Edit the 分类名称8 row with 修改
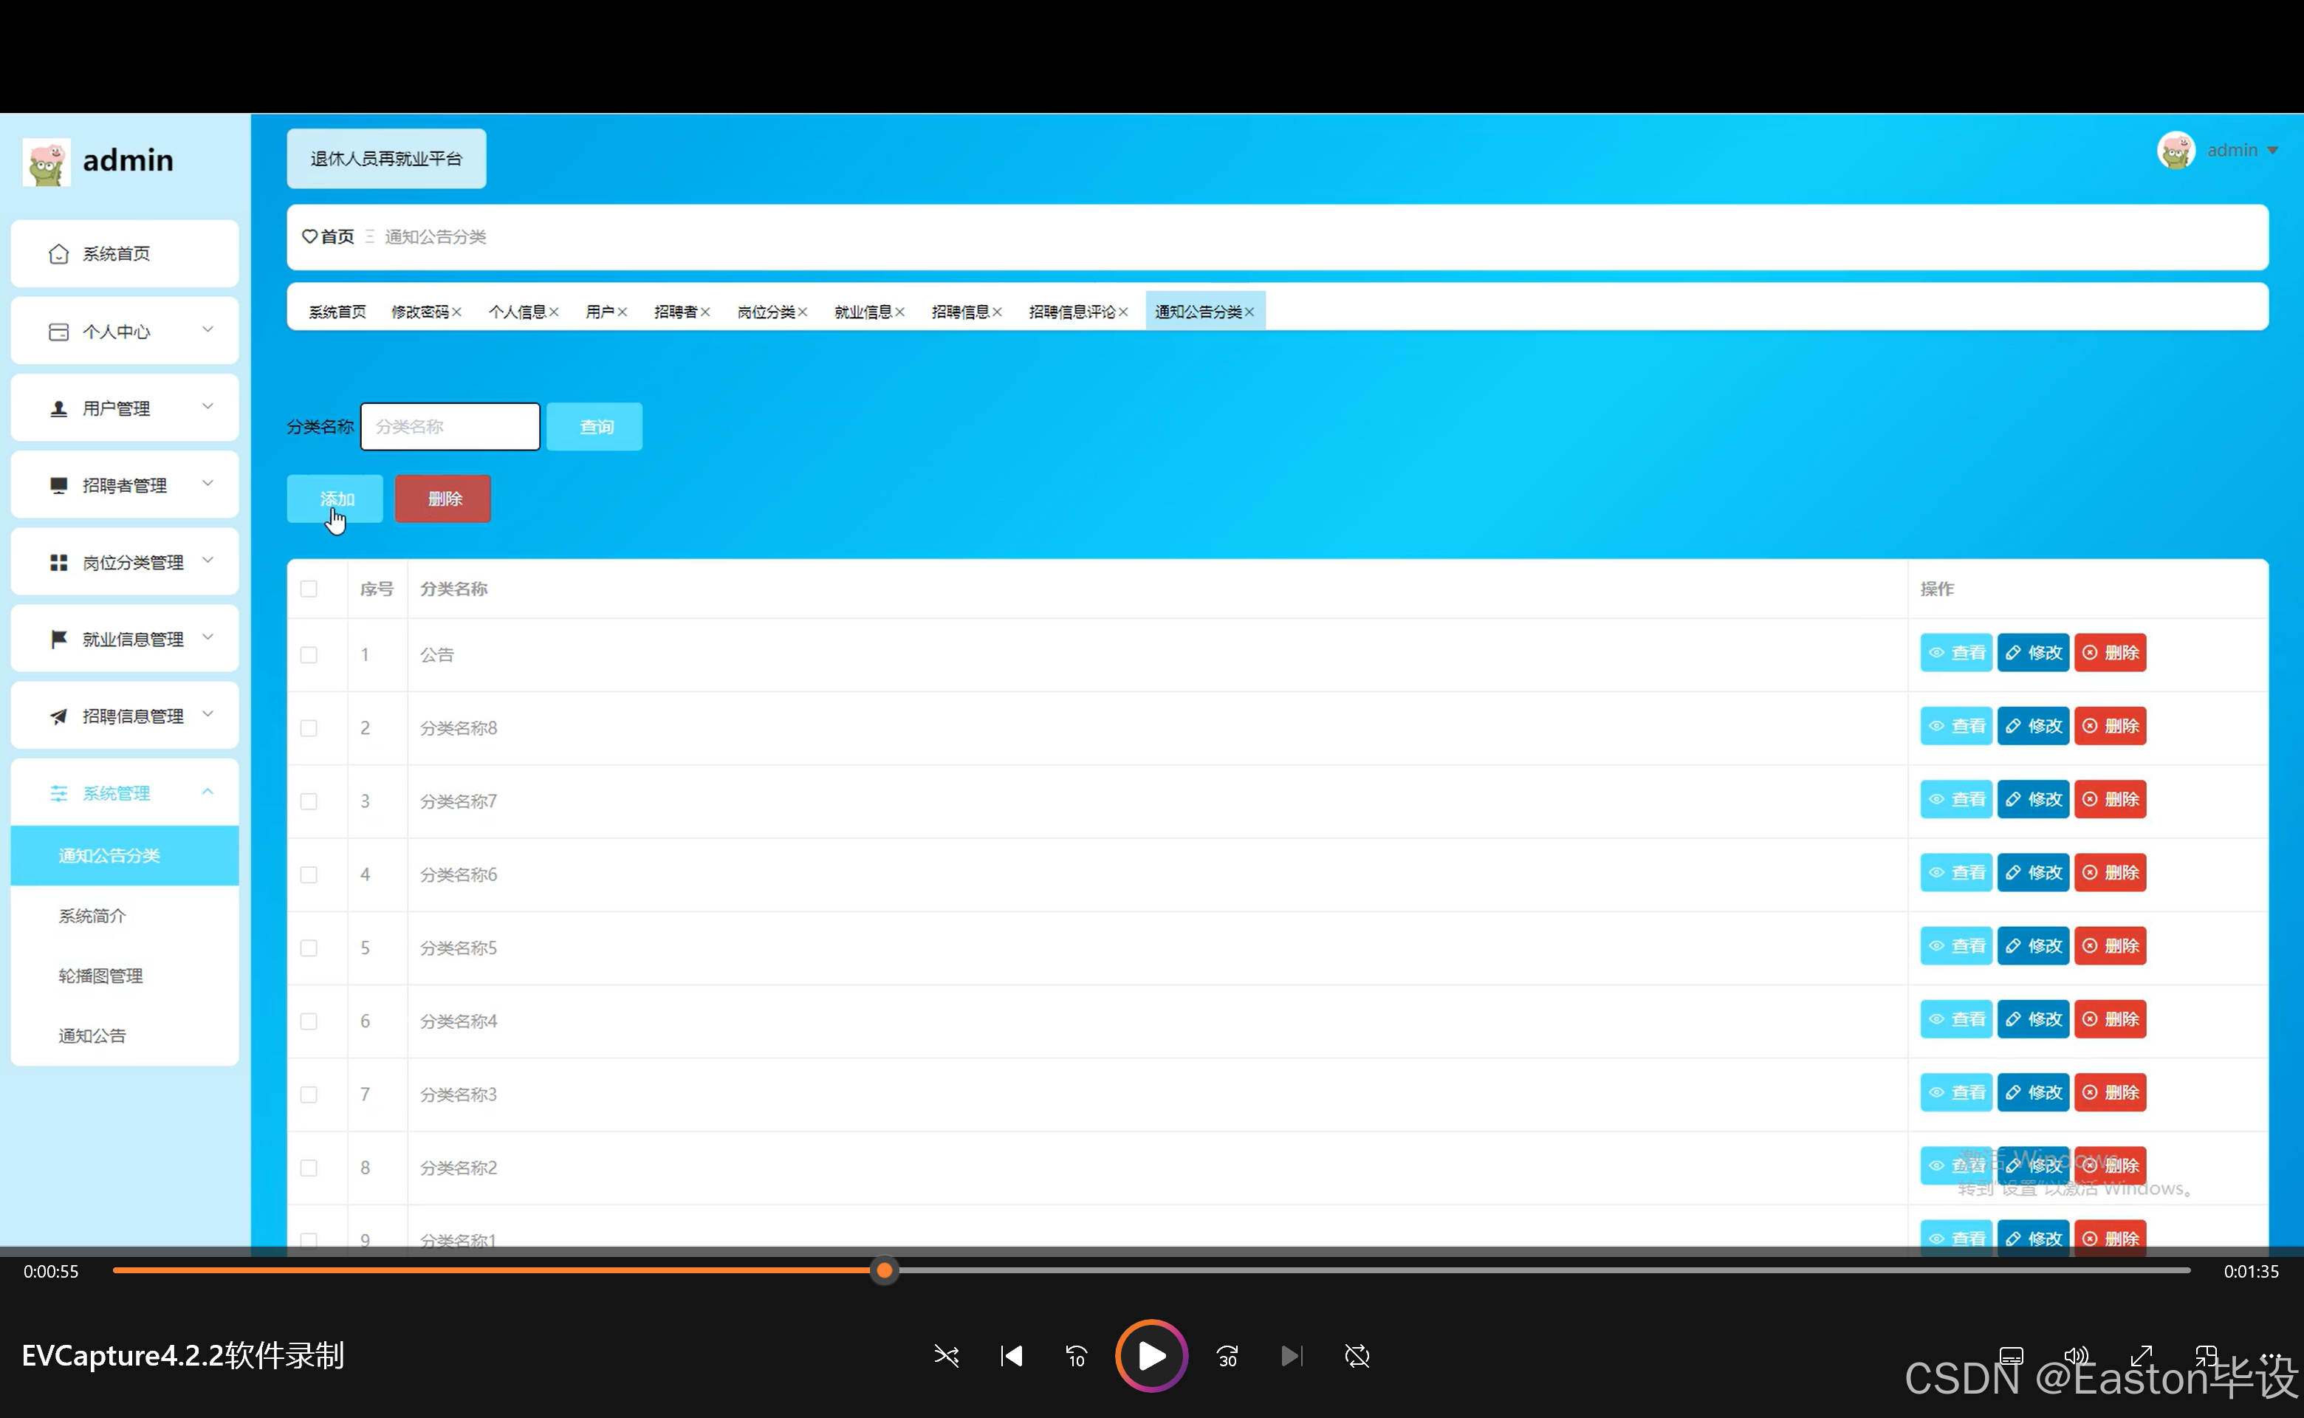 point(2033,726)
